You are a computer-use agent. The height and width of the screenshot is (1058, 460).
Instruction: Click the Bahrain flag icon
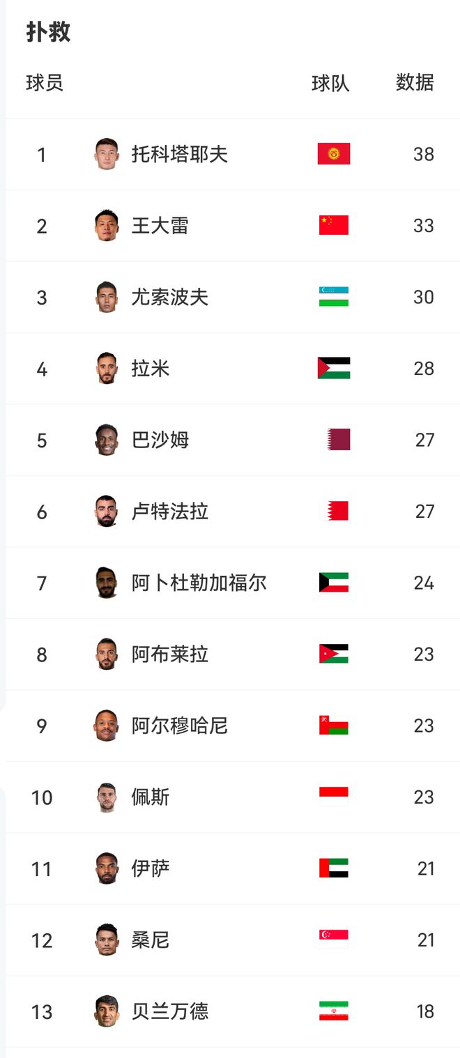pyautogui.click(x=333, y=511)
